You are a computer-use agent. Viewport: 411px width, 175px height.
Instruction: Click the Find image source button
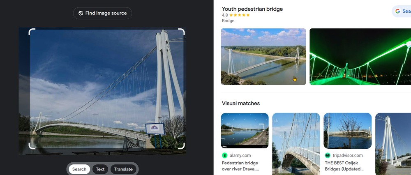point(102,13)
